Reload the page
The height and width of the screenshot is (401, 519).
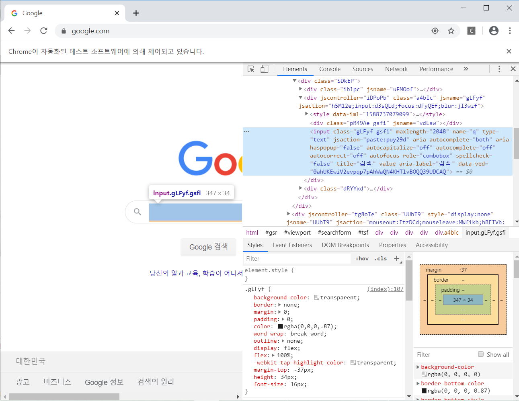(x=44, y=31)
